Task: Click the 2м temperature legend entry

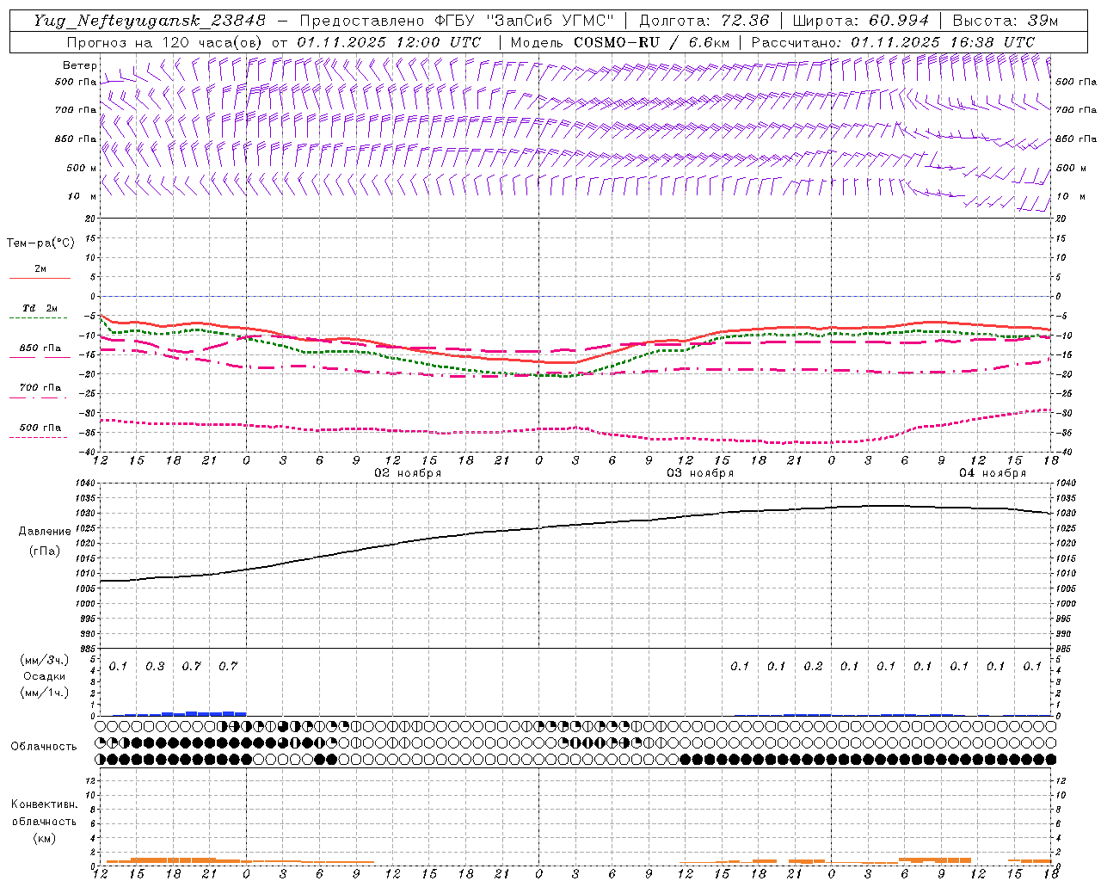Action: click(x=40, y=268)
